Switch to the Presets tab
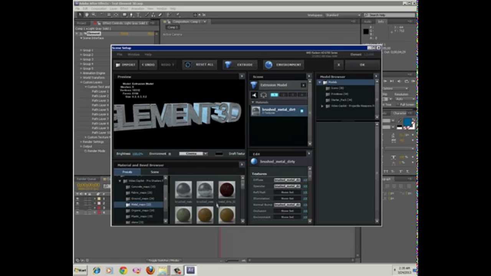 (127, 172)
